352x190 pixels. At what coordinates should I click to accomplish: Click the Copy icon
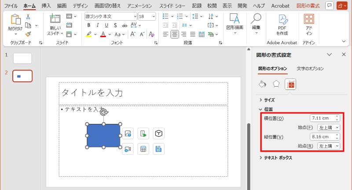[28, 26]
